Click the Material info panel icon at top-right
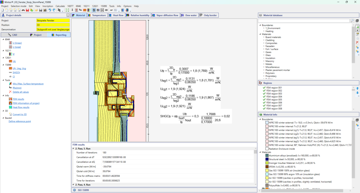 (x=357, y=120)
